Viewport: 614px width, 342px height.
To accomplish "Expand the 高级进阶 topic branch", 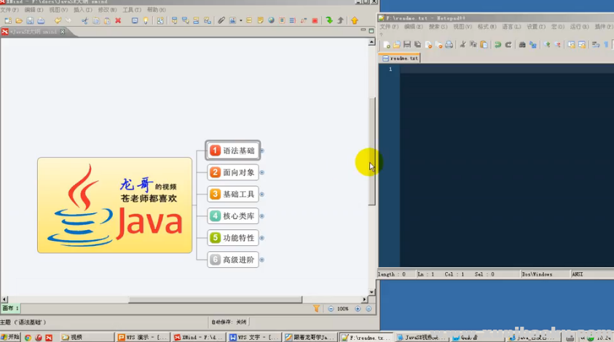I will (262, 260).
